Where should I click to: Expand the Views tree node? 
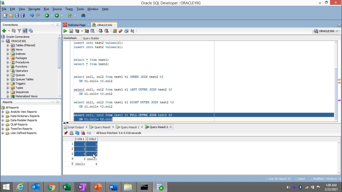(8, 50)
